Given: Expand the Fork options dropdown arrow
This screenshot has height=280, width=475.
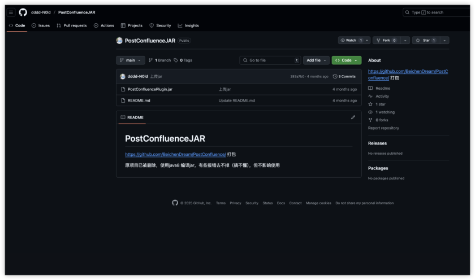Looking at the screenshot, I should (x=405, y=40).
